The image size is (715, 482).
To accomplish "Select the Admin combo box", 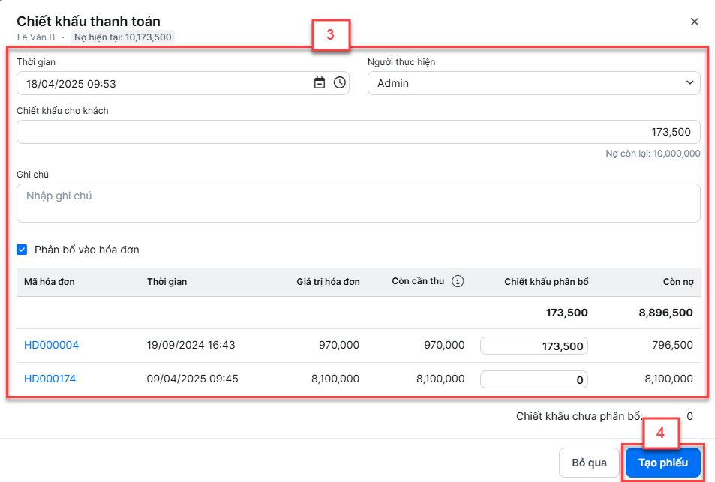I will (x=534, y=83).
